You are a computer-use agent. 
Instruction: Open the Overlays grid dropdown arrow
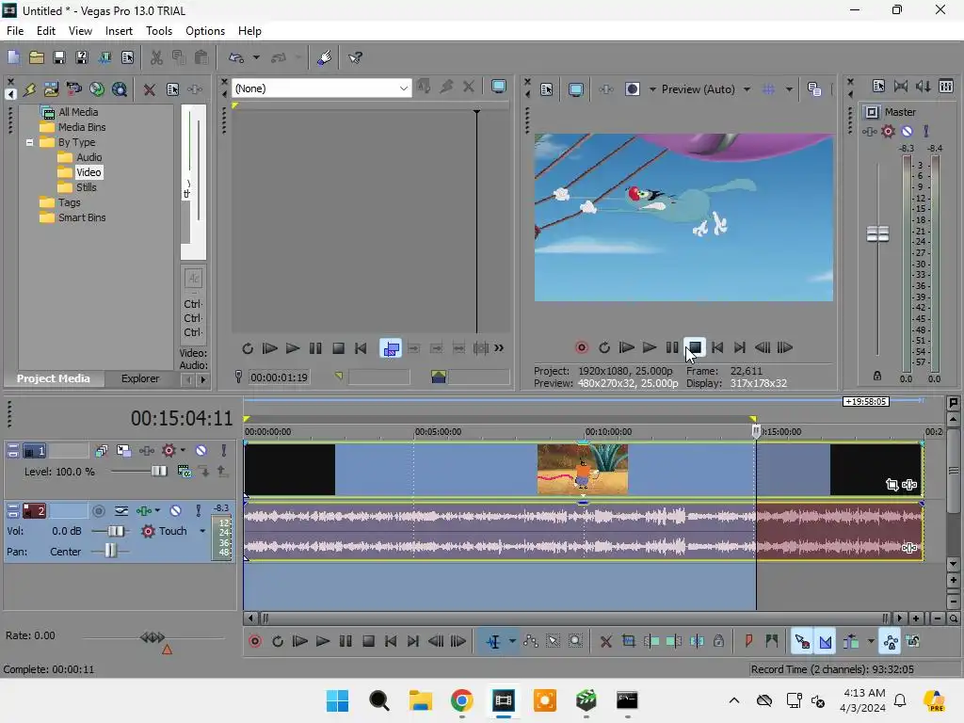[789, 89]
